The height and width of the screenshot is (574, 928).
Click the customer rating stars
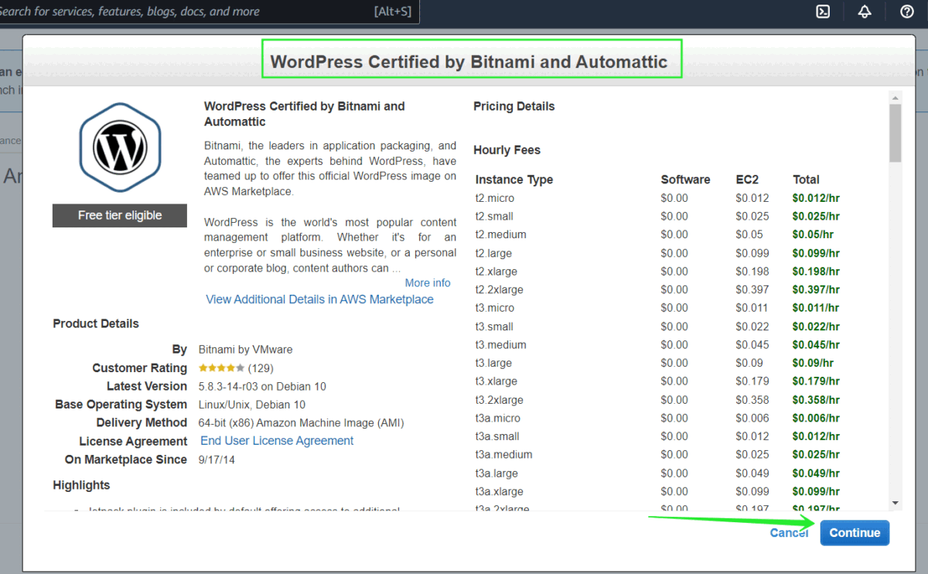(221, 368)
